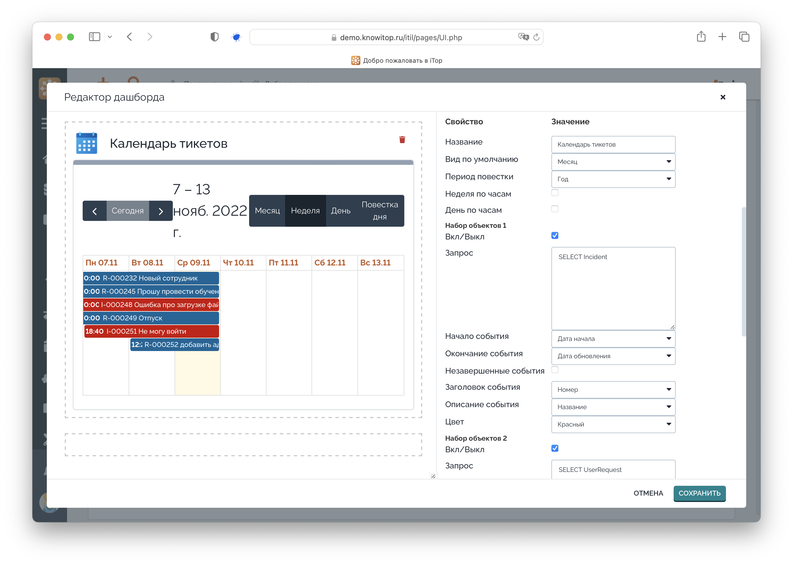
Task: Open the 'Период повестки' dropdown
Action: click(613, 179)
